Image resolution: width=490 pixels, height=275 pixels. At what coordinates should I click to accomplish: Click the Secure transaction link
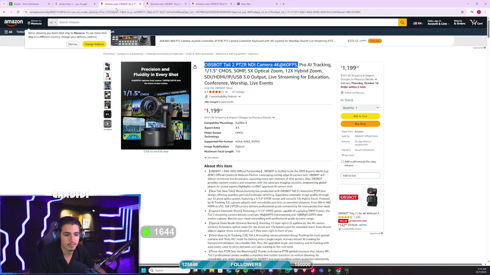tap(364, 150)
